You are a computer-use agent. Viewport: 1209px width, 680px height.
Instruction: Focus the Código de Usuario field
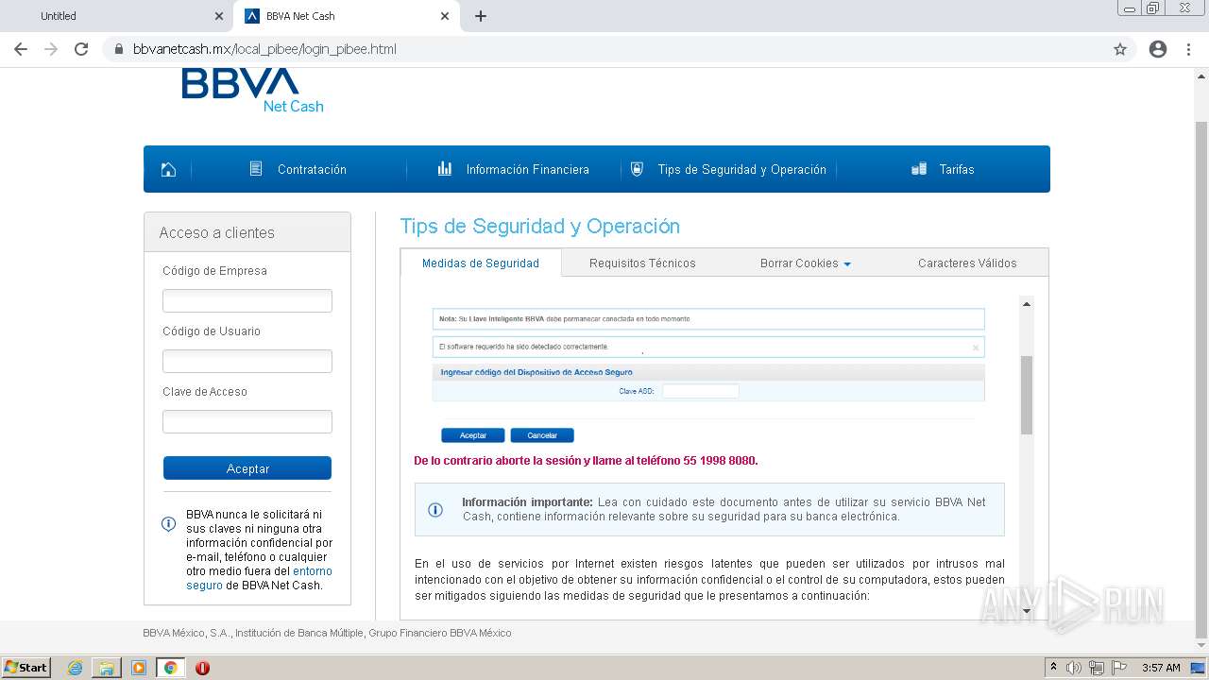click(x=247, y=361)
